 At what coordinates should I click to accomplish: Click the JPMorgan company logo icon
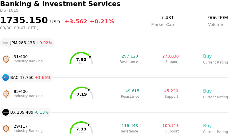point(6,43)
